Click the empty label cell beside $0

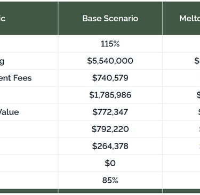(x=29, y=163)
